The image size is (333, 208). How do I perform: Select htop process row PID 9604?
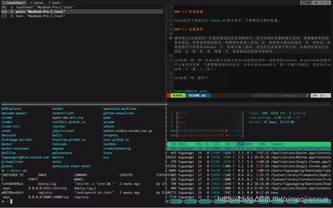click(249, 171)
